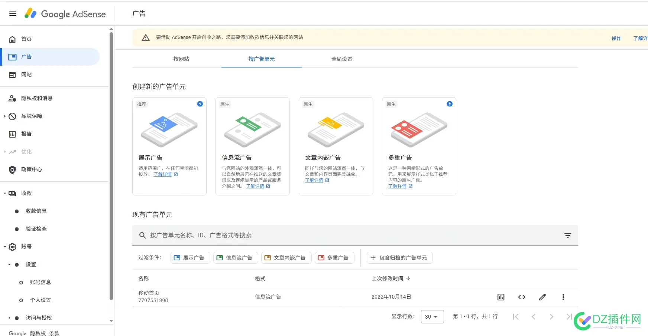The image size is (648, 336).
Task: Edit the 移动首页 ad unit with pencil
Action: pyautogui.click(x=542, y=297)
